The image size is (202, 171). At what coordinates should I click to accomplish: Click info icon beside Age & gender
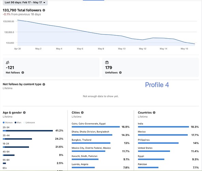(x=24, y=113)
